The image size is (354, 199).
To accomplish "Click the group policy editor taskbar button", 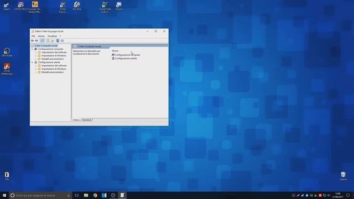I will pos(122,195).
